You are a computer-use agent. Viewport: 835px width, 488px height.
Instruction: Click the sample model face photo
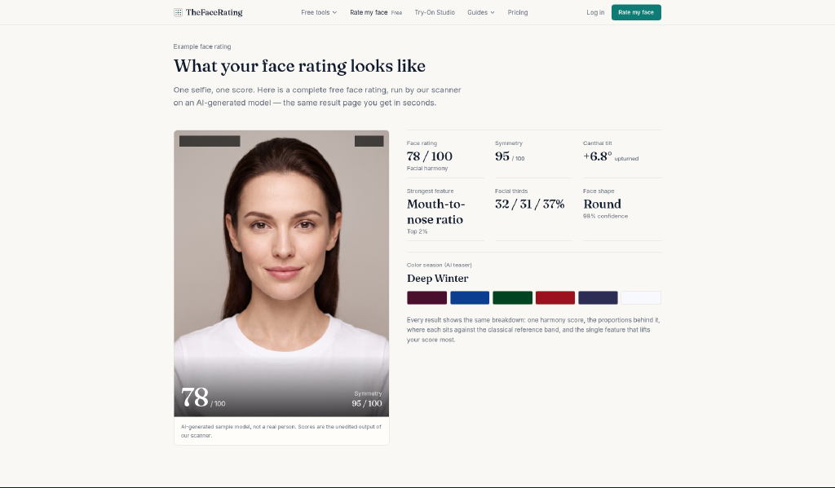(x=281, y=273)
